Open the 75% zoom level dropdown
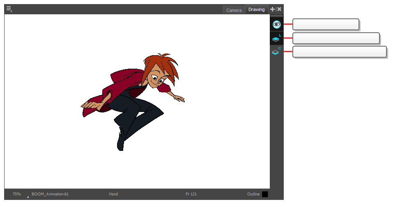Viewport: 393px width, 204px height. coord(16,194)
